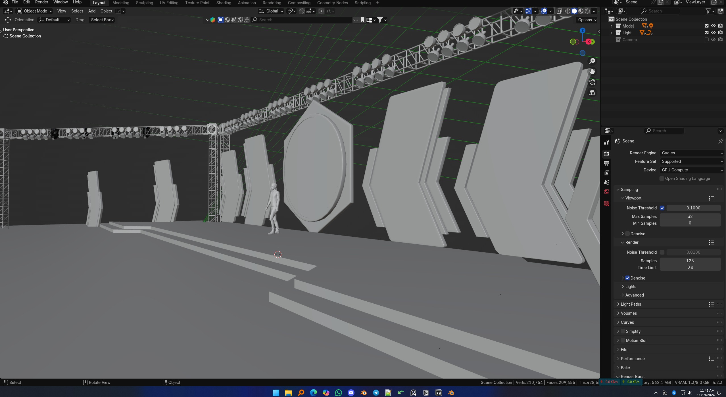Disable render Denoise checkbox
The height and width of the screenshot is (397, 726).
click(x=627, y=278)
